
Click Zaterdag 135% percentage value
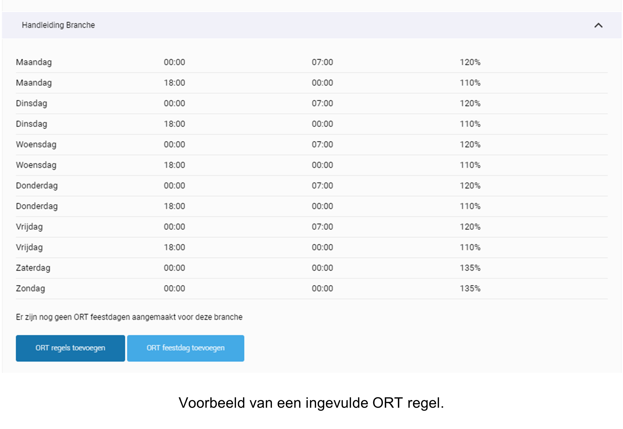tap(470, 268)
